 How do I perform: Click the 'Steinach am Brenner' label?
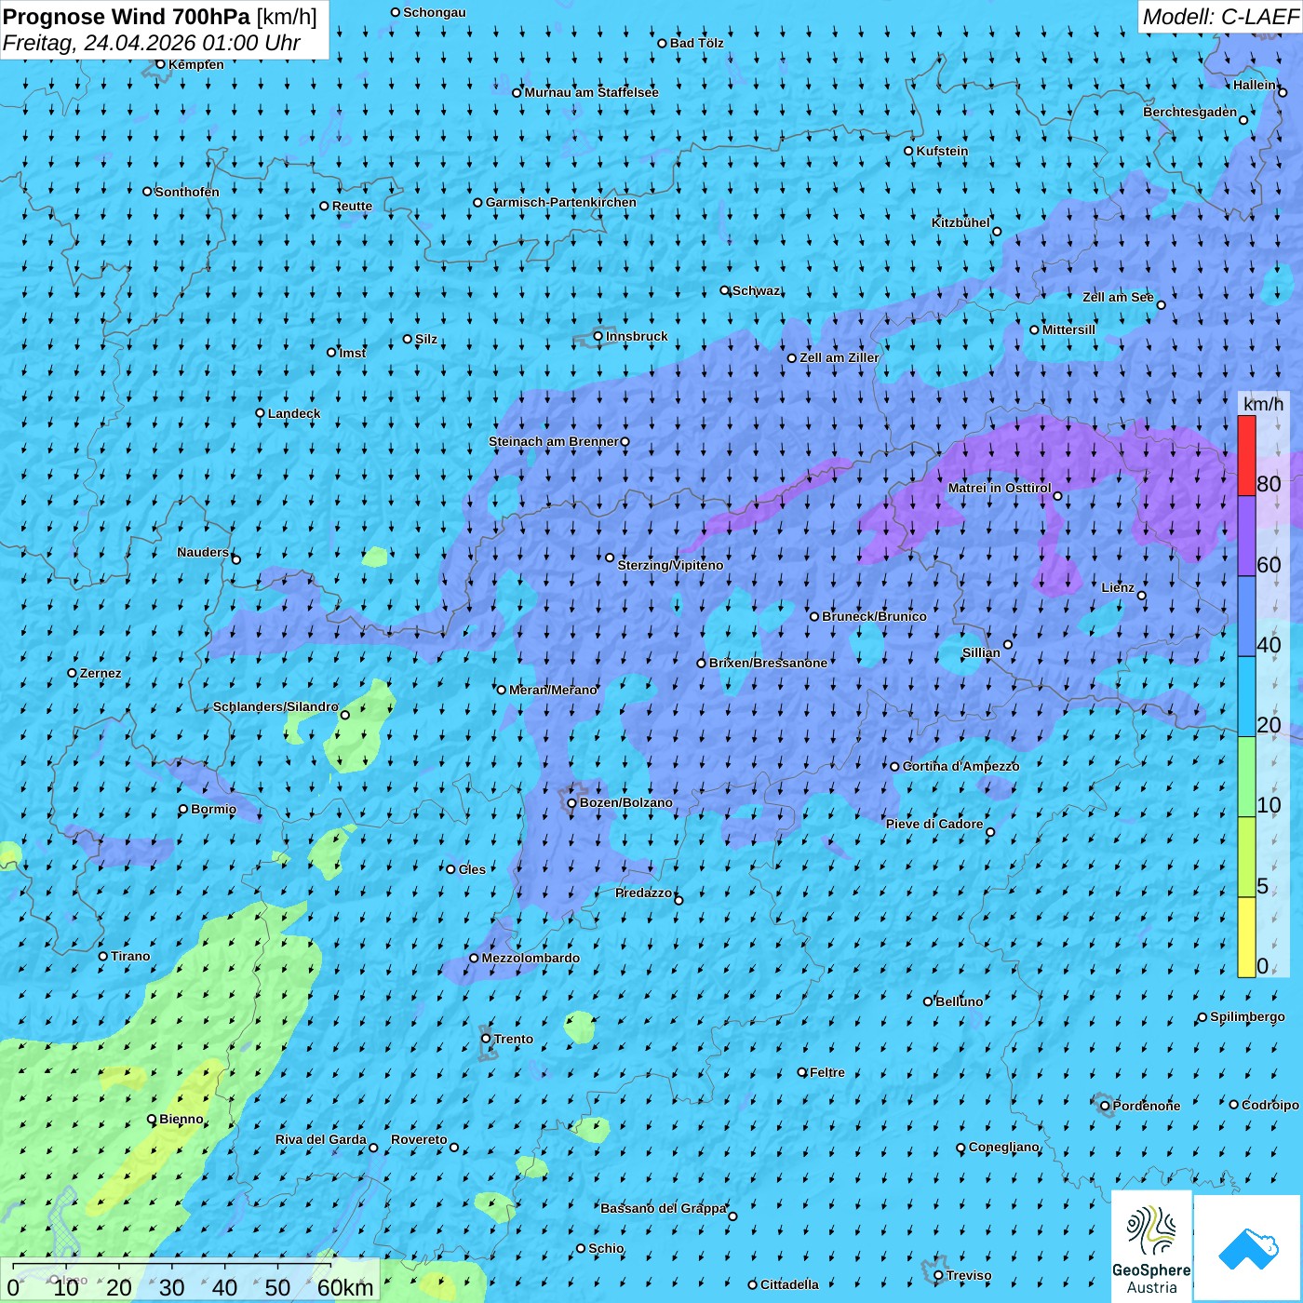click(553, 441)
